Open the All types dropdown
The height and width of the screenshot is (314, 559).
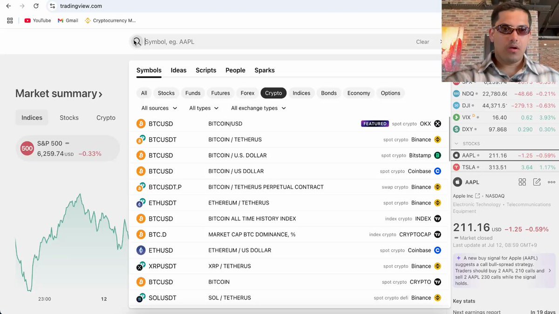[x=204, y=108]
